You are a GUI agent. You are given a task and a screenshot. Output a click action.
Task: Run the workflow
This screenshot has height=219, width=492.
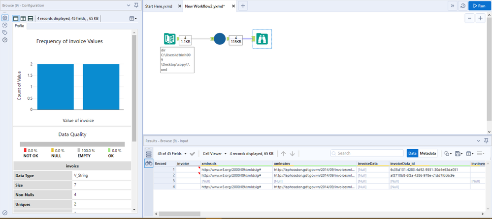(480, 5)
